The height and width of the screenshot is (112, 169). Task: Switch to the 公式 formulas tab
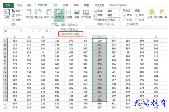click(x=55, y=5)
